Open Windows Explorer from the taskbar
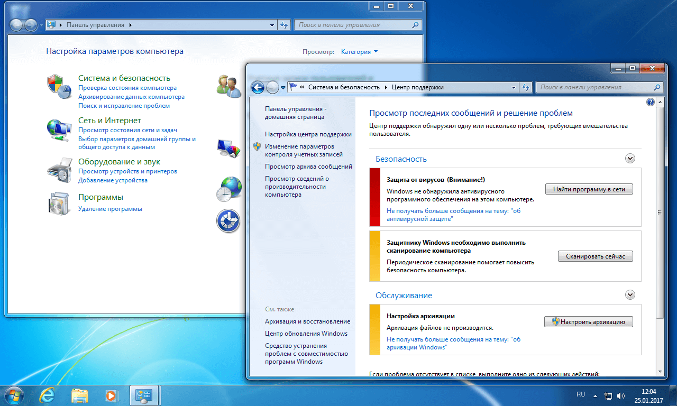Screen dimensions: 677x406 (x=80, y=395)
